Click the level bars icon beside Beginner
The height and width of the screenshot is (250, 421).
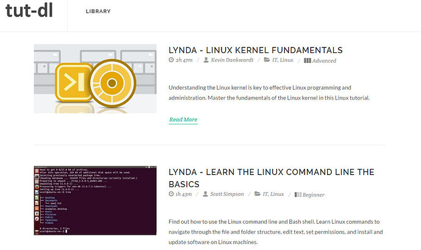[x=298, y=195]
